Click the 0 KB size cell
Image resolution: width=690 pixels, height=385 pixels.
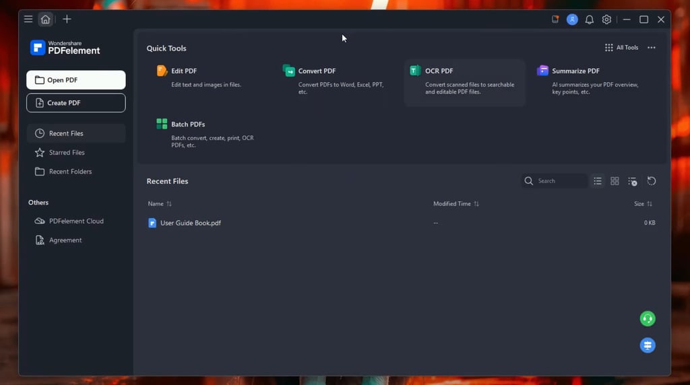click(650, 223)
